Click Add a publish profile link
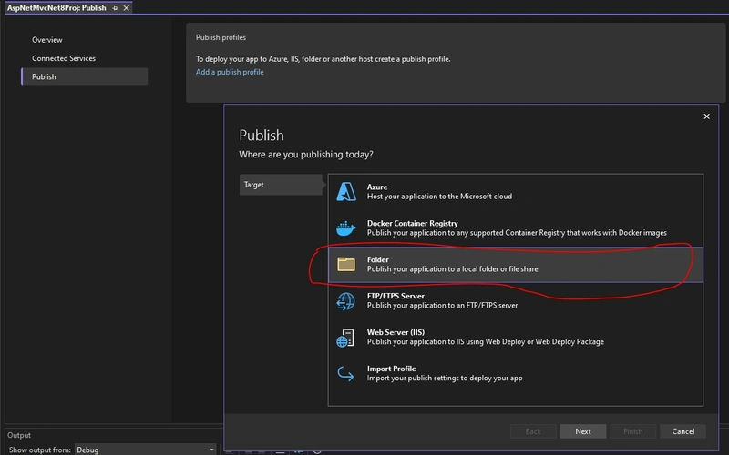 pyautogui.click(x=230, y=72)
